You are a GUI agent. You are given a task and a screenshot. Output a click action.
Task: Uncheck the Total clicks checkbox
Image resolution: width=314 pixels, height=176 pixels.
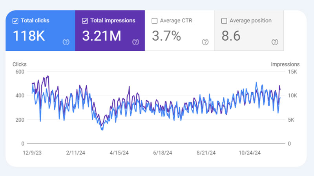click(15, 21)
